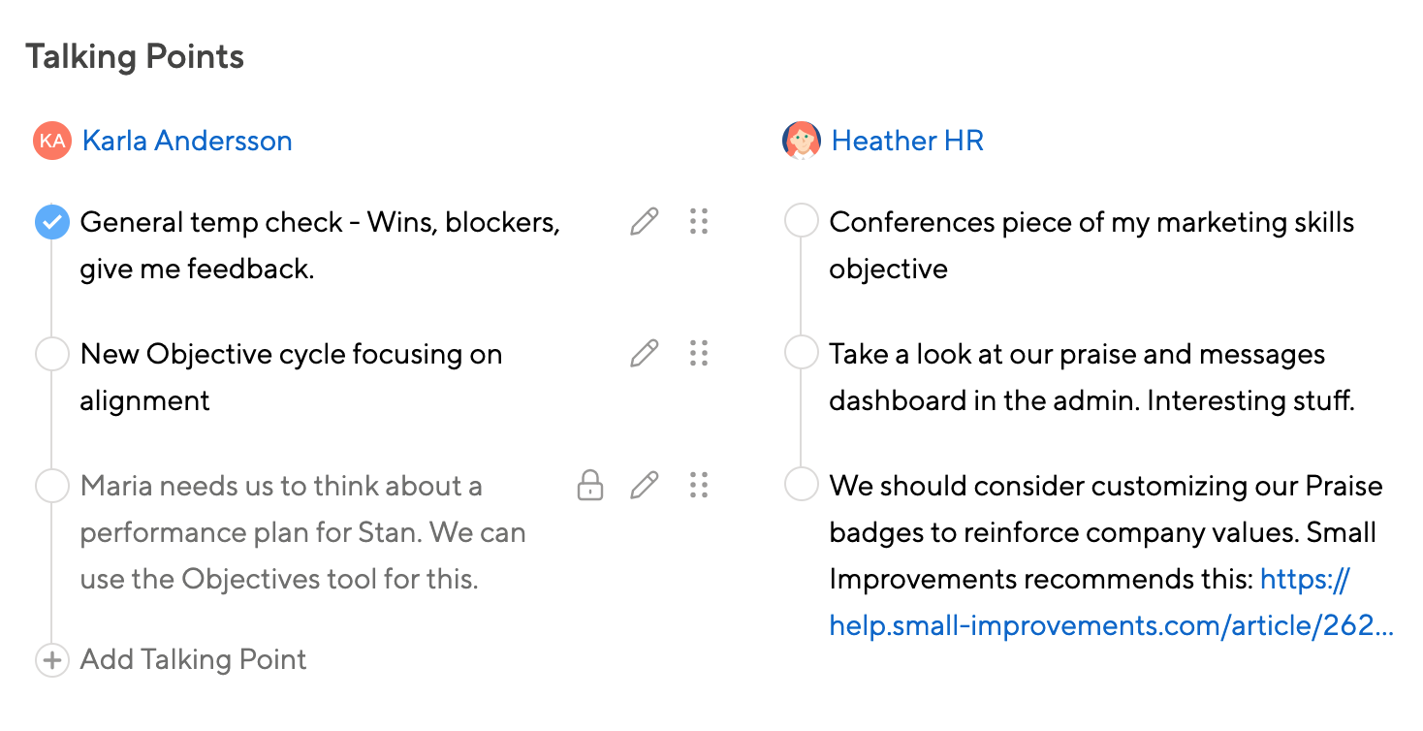This screenshot has height=731, width=1423.
Task: Edit the Maria performance plan talking point
Action: 644,485
